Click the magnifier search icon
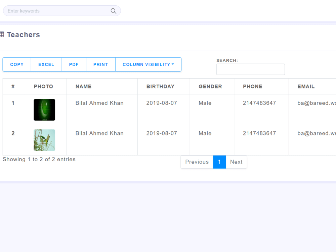Viewport: 336px width, 252px height. tap(113, 11)
